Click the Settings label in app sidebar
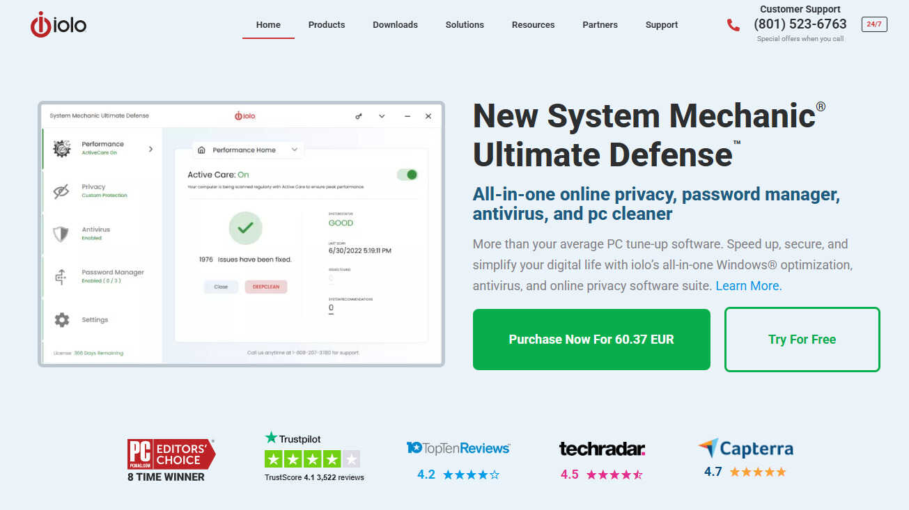Image resolution: width=909 pixels, height=510 pixels. pos(95,320)
